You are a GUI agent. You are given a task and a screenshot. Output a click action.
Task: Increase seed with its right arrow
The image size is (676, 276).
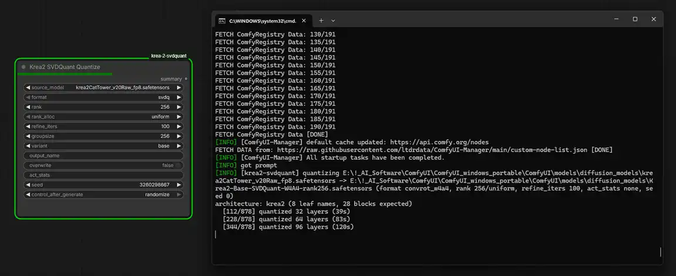tap(178, 185)
